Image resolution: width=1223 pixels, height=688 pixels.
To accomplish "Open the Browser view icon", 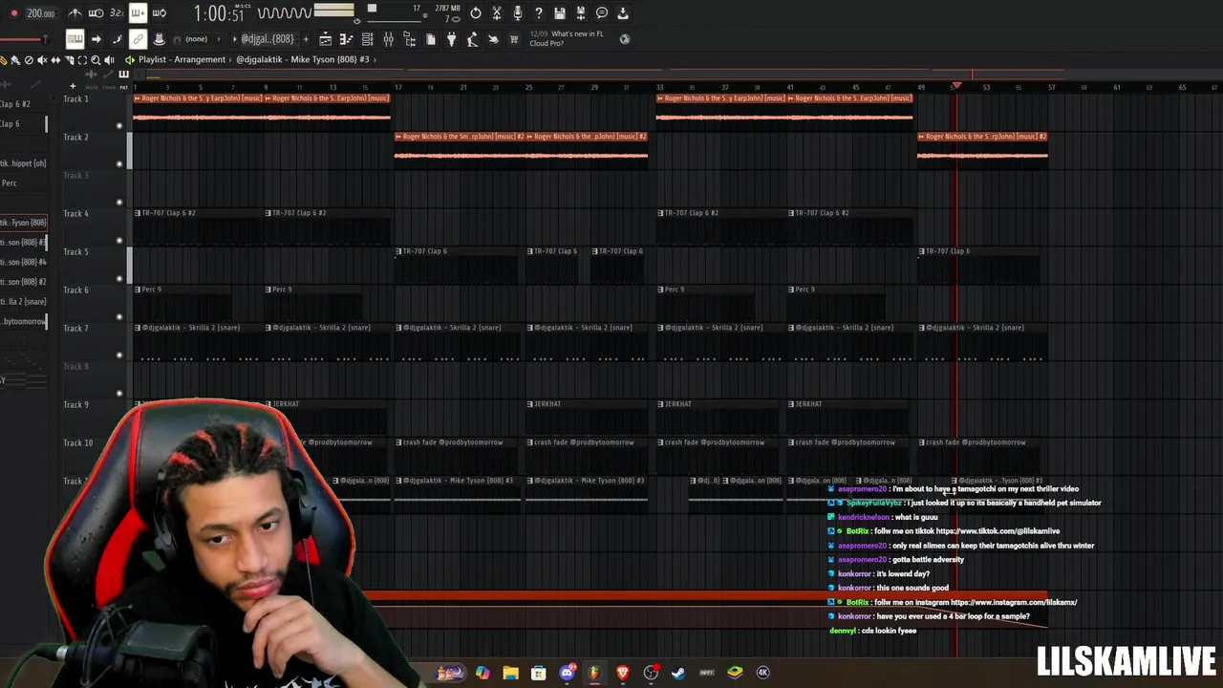I will (x=409, y=39).
